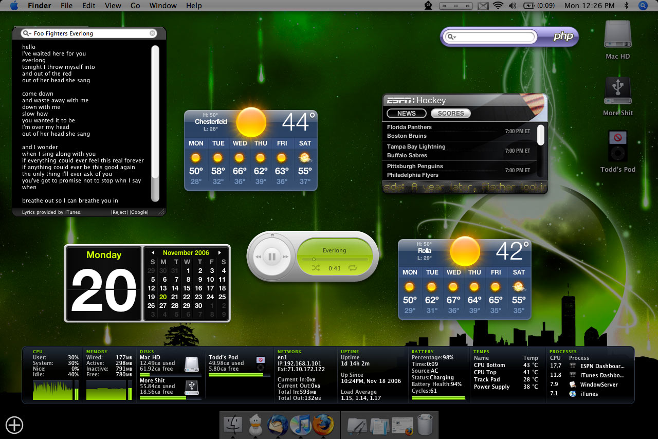
Task: Open the Bluetooth menu bar icon
Action: click(626, 6)
